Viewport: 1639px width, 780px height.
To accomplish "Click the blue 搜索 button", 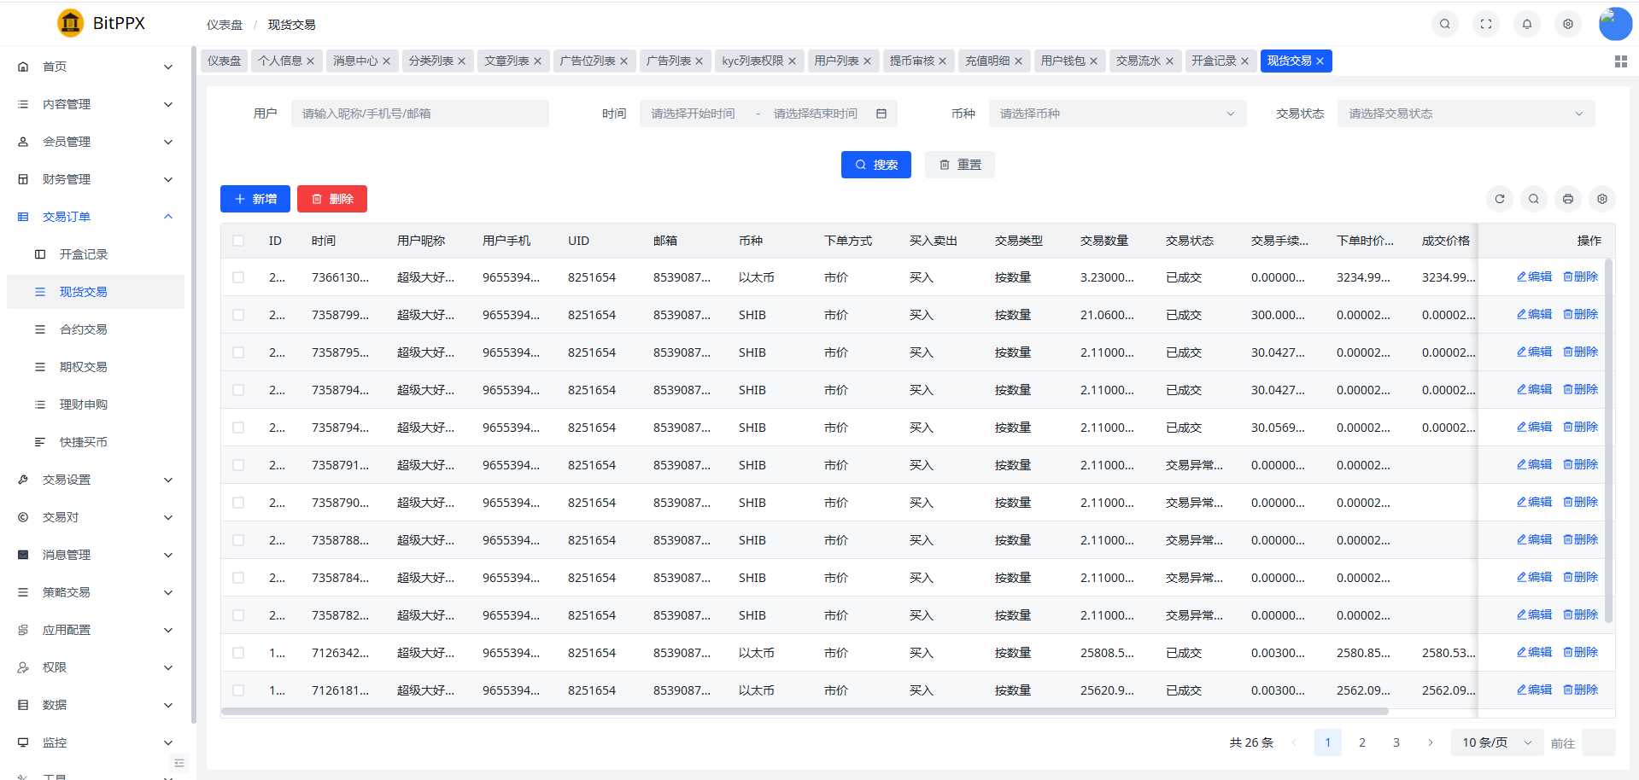I will (875, 165).
